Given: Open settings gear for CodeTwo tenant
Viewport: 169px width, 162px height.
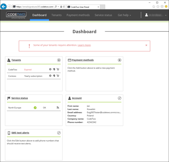Looking at the screenshot, I should click(x=50, y=69).
